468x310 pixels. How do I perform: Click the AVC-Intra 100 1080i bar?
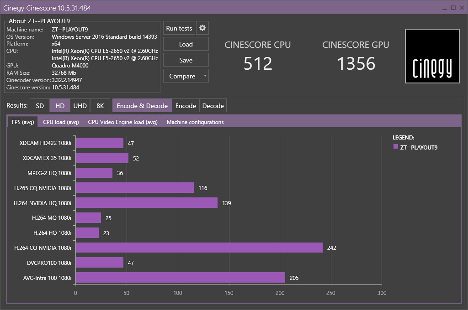(x=180, y=278)
